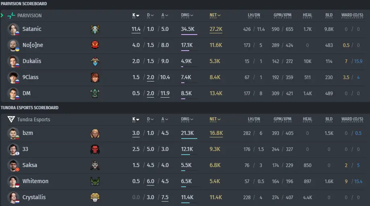Click Crystallis's golden hero icon

pos(95,198)
